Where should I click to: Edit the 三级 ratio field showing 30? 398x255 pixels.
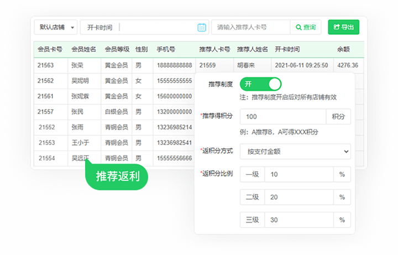[299, 220]
